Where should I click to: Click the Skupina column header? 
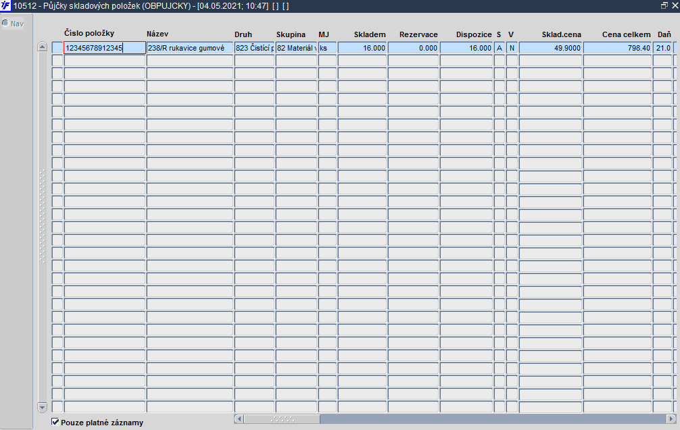pos(291,34)
